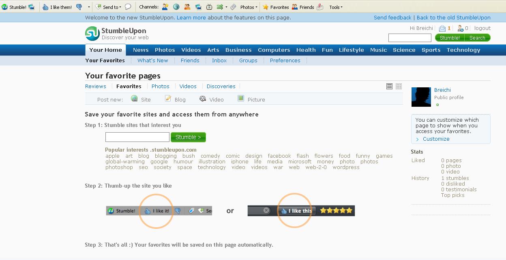Open the Tools toolbar menu
Viewport: 506px width, 260px height.
pos(336,7)
